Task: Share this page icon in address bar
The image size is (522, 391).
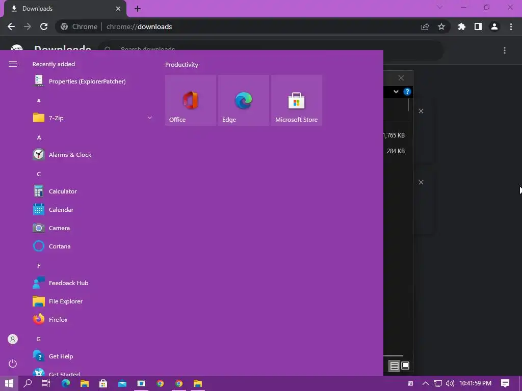Action: [x=425, y=26]
